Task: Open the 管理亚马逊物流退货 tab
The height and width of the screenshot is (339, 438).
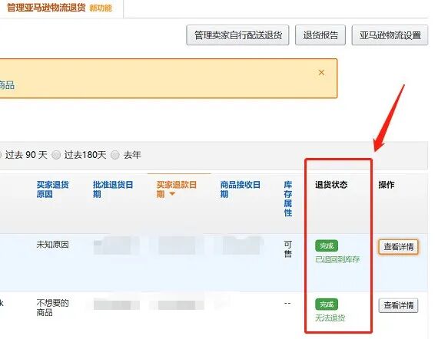Action: (x=46, y=8)
